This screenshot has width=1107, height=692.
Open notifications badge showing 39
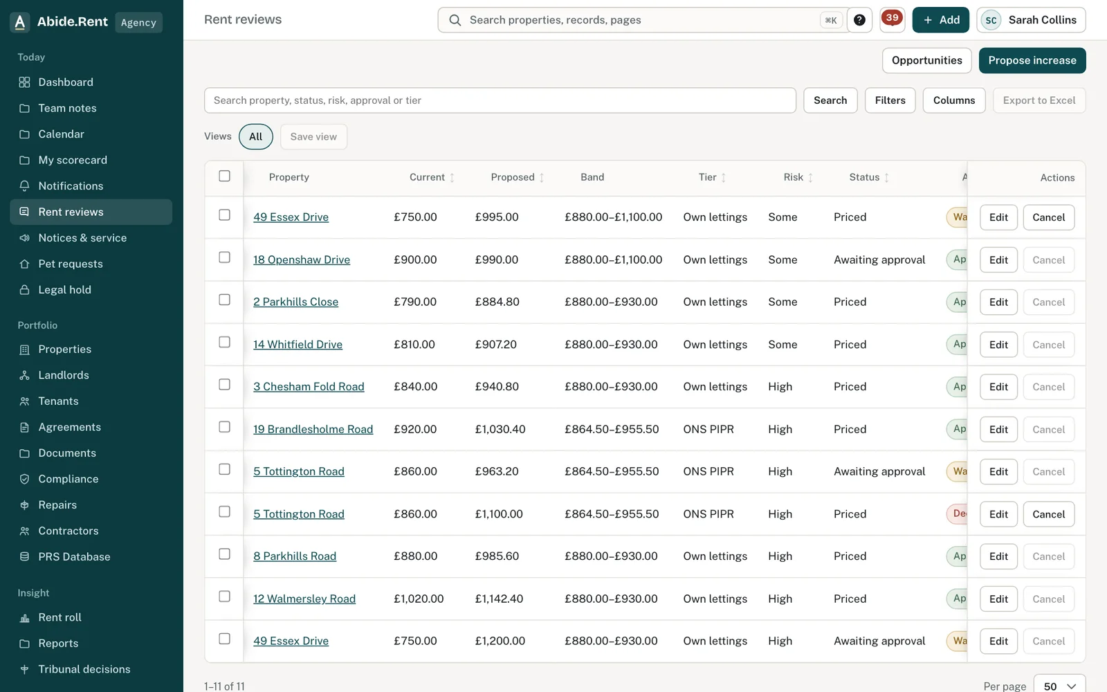pyautogui.click(x=892, y=19)
